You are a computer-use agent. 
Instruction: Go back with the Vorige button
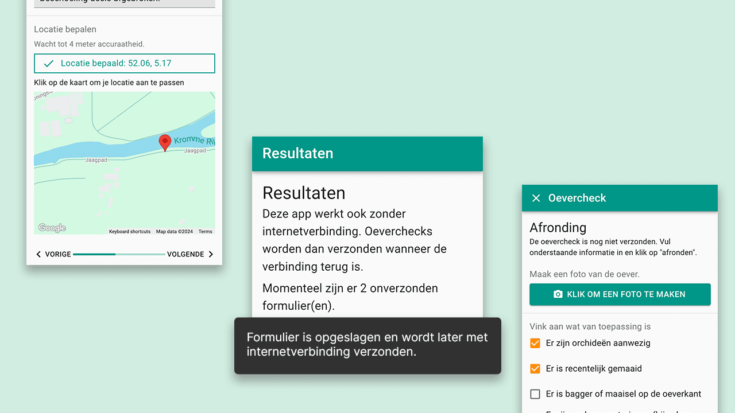53,254
